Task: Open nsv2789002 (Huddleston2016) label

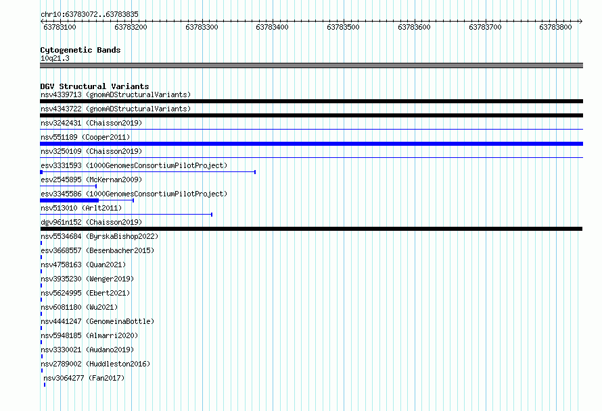Action: coord(95,364)
